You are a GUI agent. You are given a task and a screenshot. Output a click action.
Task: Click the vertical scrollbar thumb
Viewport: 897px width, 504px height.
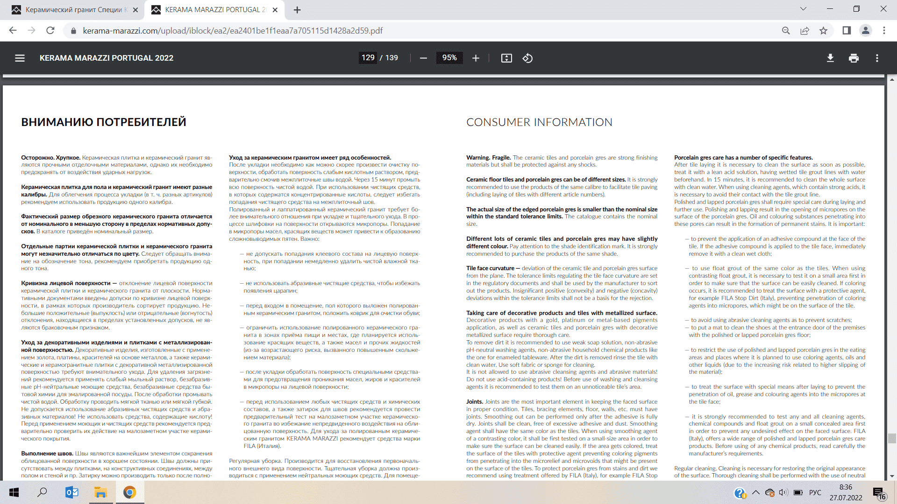[x=892, y=438]
